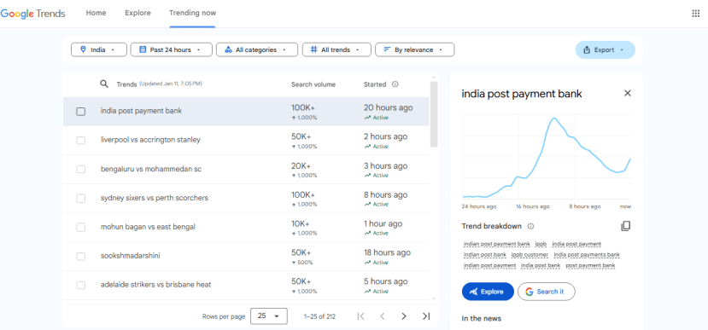708x330 pixels.
Task: Click the 20 hours ago start time
Action: tap(388, 107)
